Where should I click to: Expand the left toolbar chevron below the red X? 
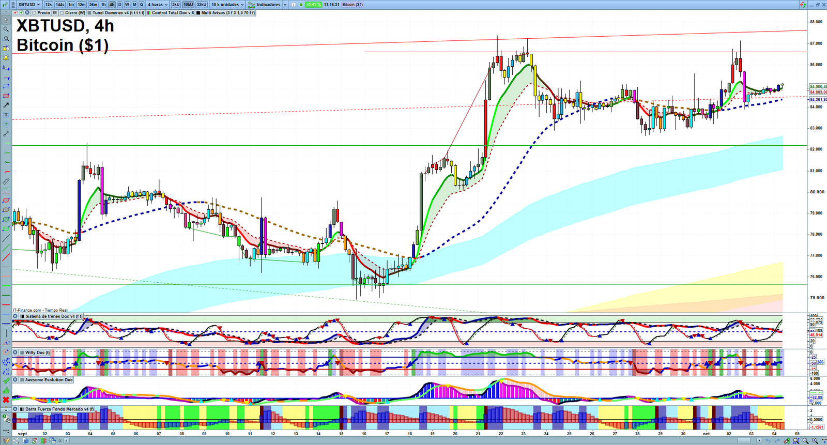(x=6, y=409)
